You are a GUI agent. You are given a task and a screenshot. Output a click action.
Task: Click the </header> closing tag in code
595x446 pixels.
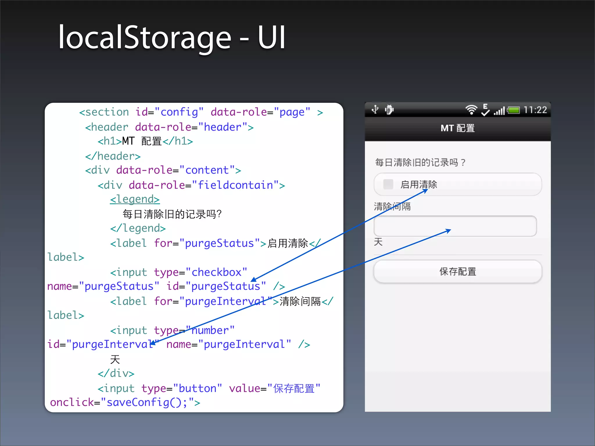113,156
